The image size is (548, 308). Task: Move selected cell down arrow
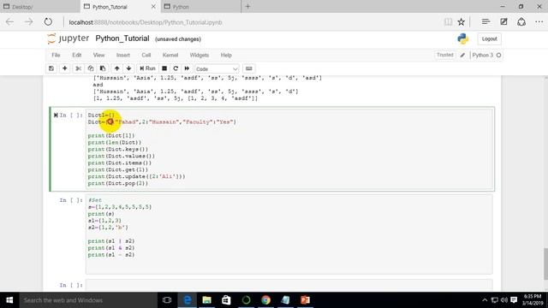click(x=129, y=68)
